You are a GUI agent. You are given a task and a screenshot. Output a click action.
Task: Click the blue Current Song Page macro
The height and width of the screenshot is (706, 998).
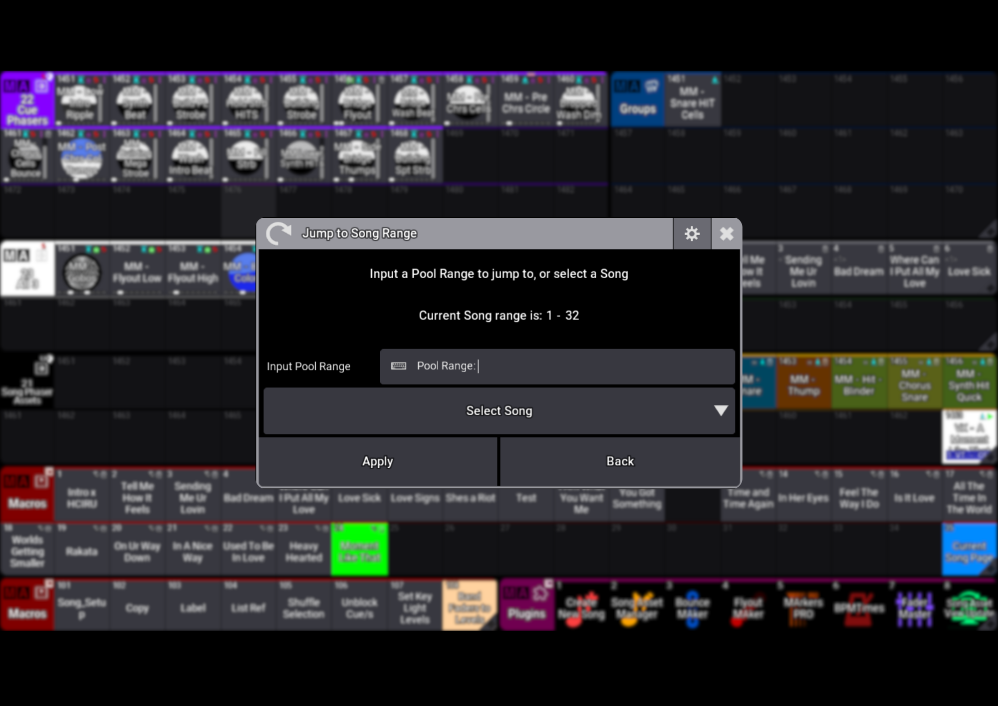pos(969,549)
